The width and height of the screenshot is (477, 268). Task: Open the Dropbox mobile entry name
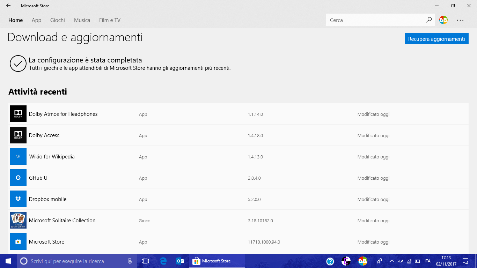point(47,199)
